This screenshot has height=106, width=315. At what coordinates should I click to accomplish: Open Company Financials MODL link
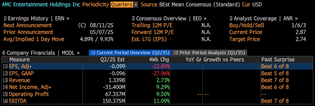(x=41, y=53)
